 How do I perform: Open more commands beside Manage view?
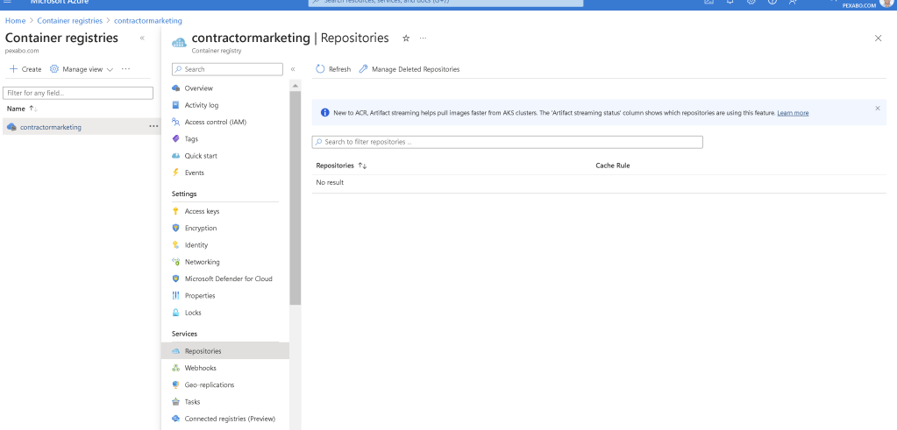click(x=126, y=69)
